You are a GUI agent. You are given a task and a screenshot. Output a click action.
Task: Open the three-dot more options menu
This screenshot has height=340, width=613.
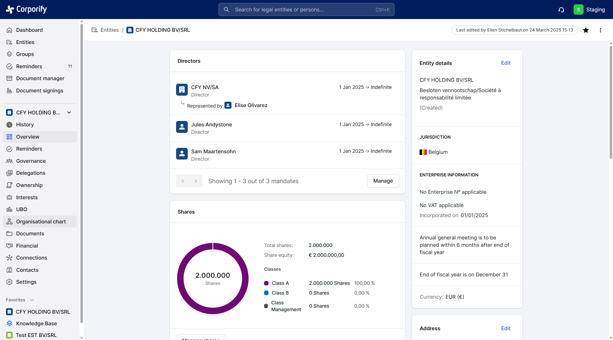point(601,30)
